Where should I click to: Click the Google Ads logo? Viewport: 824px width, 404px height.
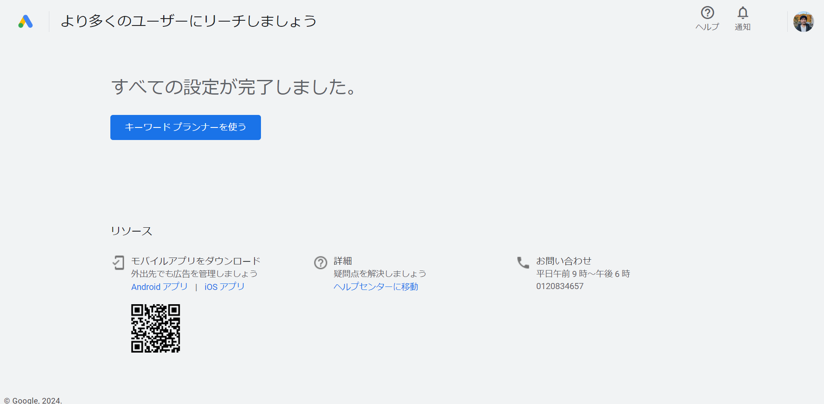pyautogui.click(x=26, y=21)
